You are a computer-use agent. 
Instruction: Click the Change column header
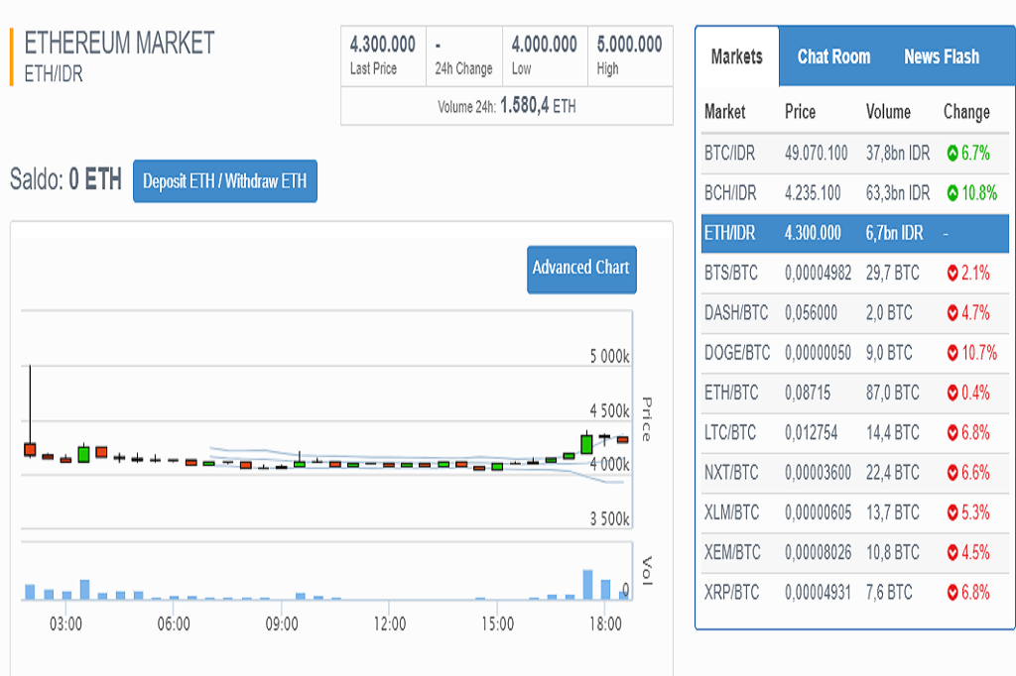point(966,112)
